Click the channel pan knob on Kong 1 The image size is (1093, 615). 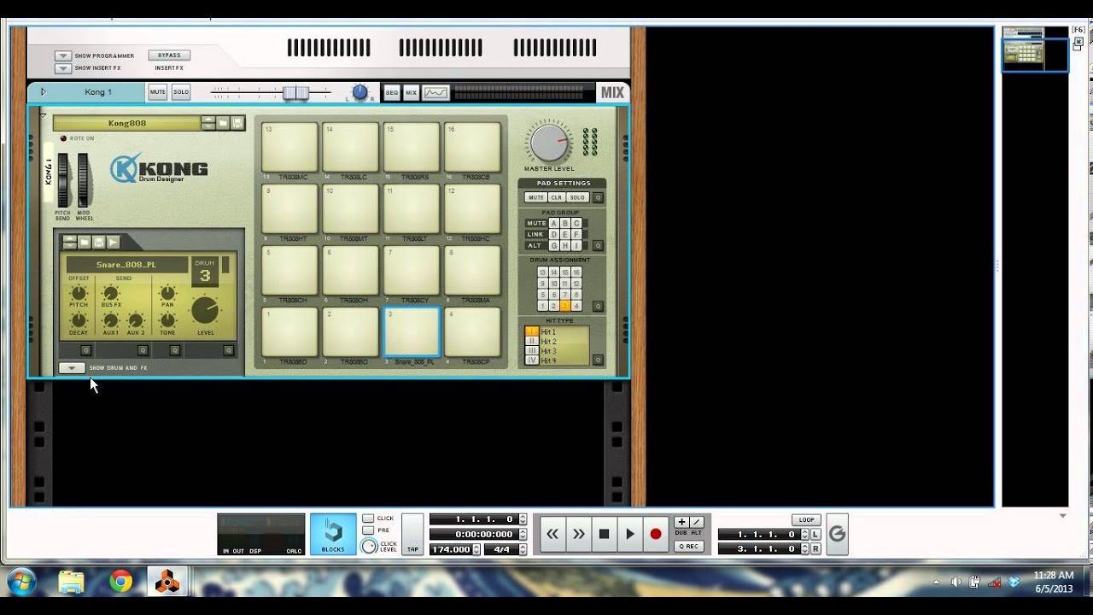click(359, 91)
